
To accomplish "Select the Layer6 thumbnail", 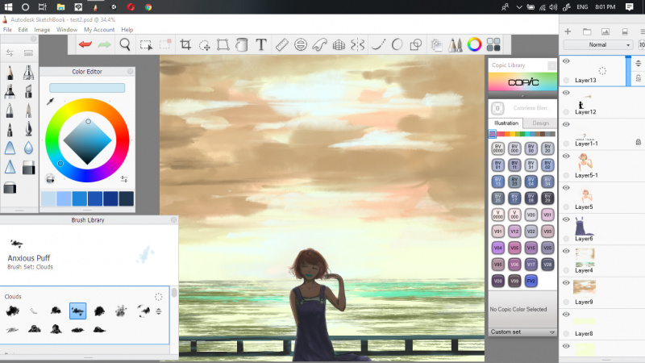I will click(x=584, y=227).
